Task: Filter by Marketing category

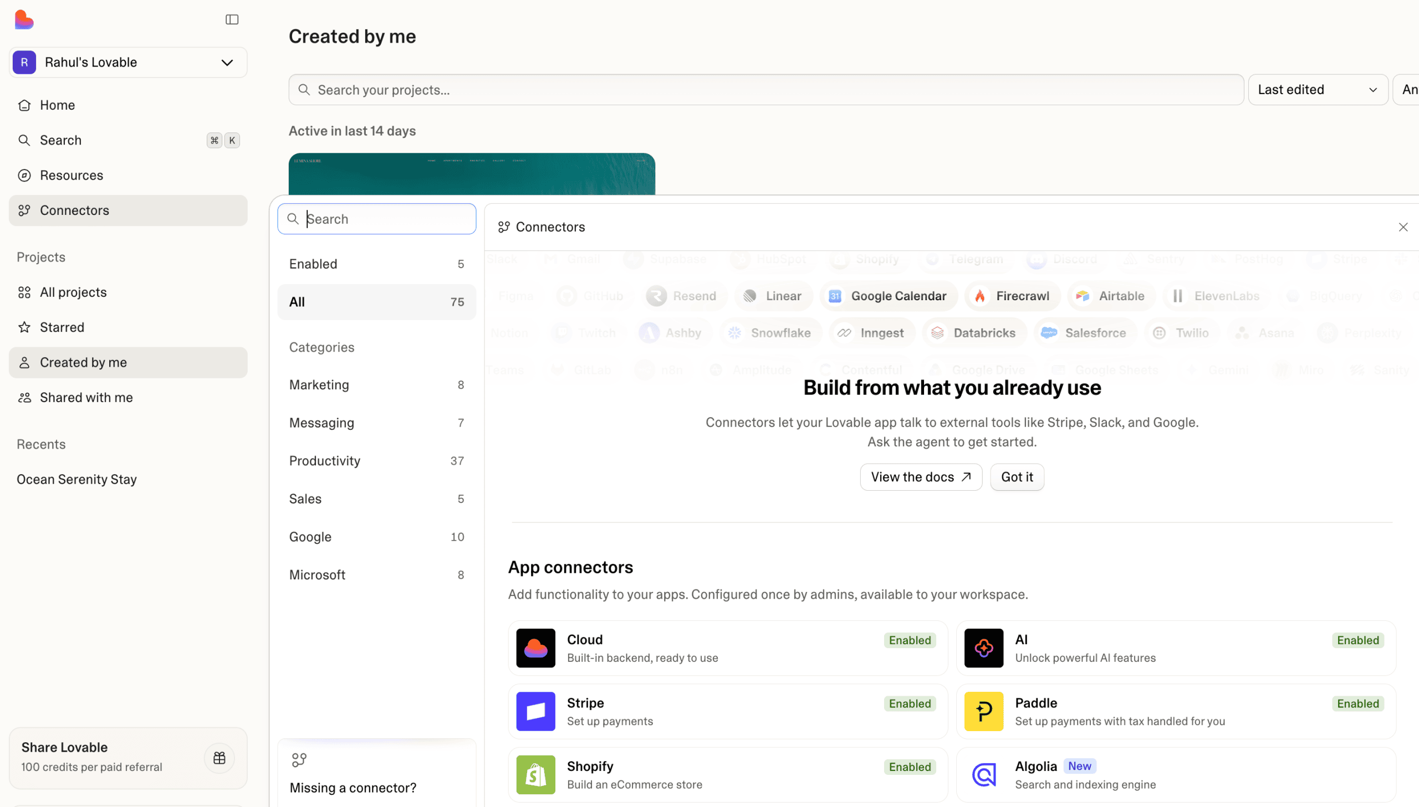Action: [x=376, y=384]
